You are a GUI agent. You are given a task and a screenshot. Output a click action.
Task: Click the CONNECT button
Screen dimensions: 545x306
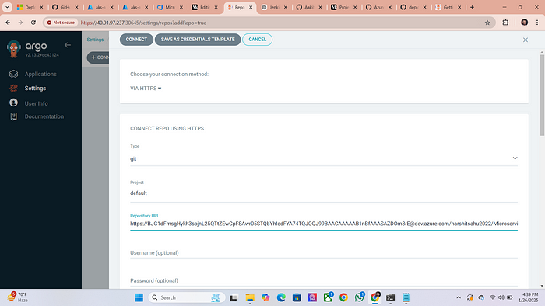[136, 40]
